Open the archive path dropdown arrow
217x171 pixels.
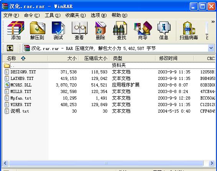(x=211, y=48)
